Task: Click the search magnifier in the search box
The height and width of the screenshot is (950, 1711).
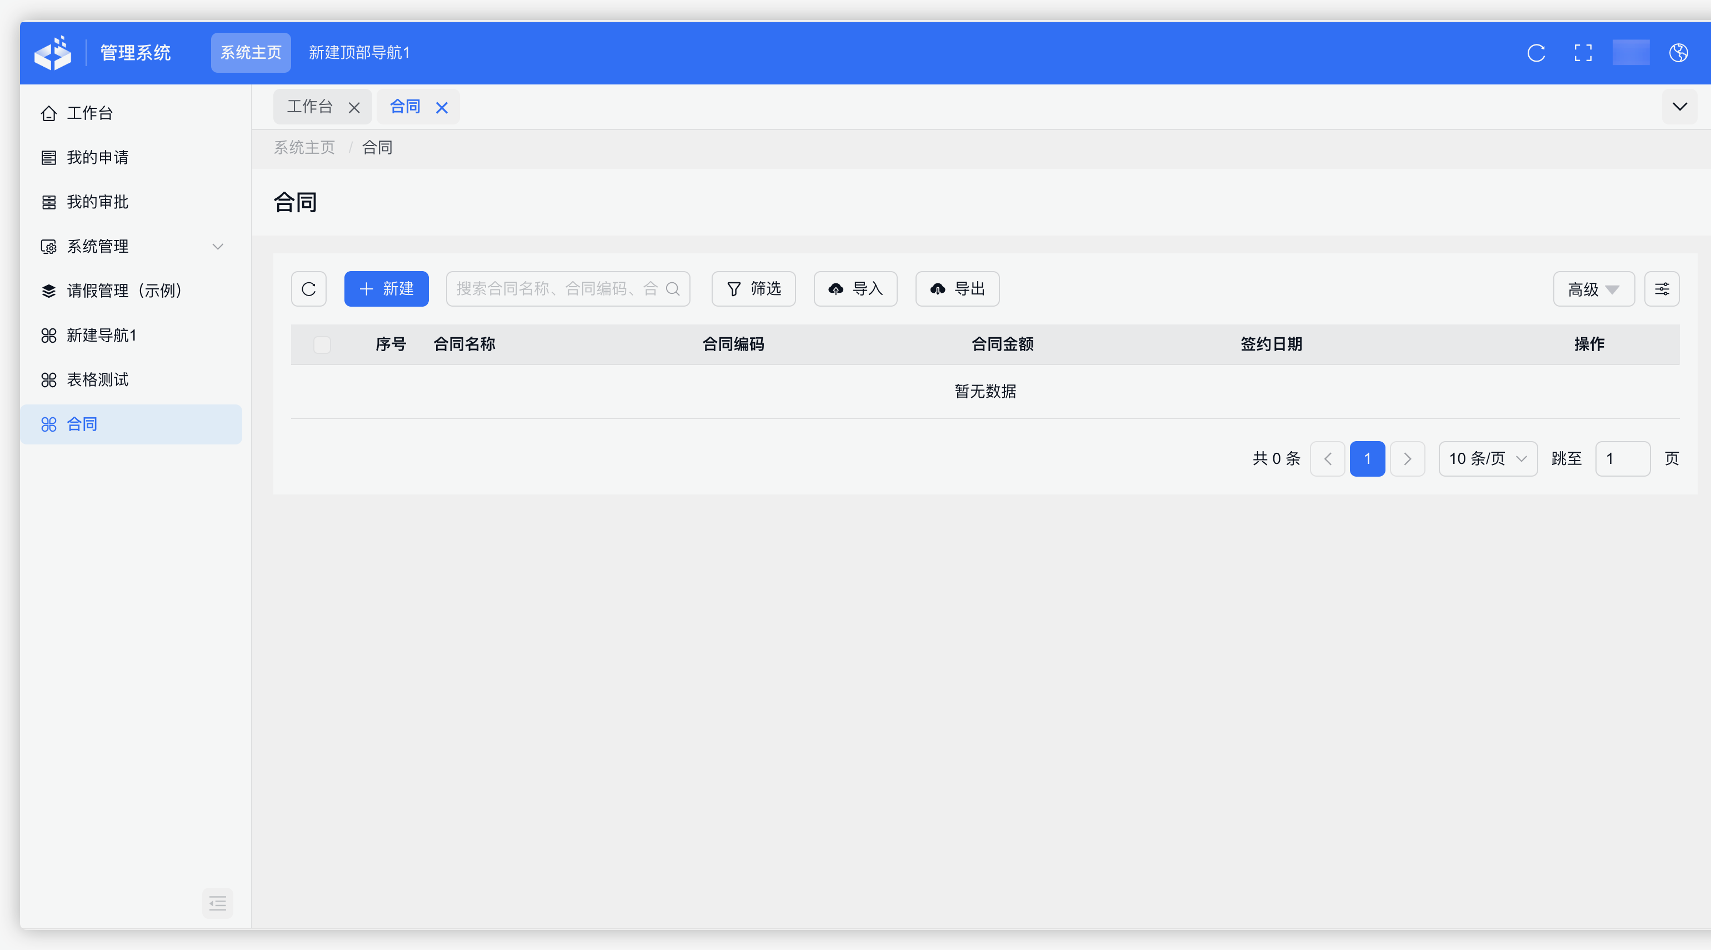Action: coord(673,289)
